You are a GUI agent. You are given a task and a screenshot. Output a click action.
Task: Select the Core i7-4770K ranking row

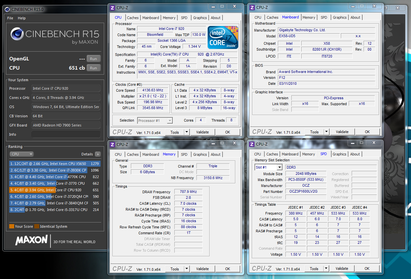pos(55,177)
